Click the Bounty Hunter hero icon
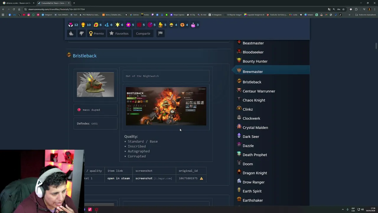The height and width of the screenshot is (213, 378). 239,60
